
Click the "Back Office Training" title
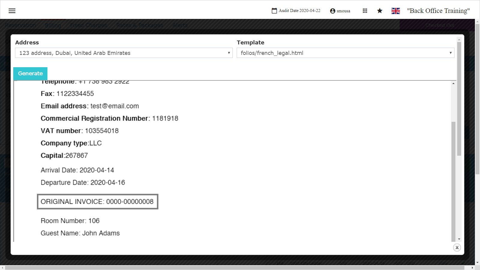[x=438, y=11]
